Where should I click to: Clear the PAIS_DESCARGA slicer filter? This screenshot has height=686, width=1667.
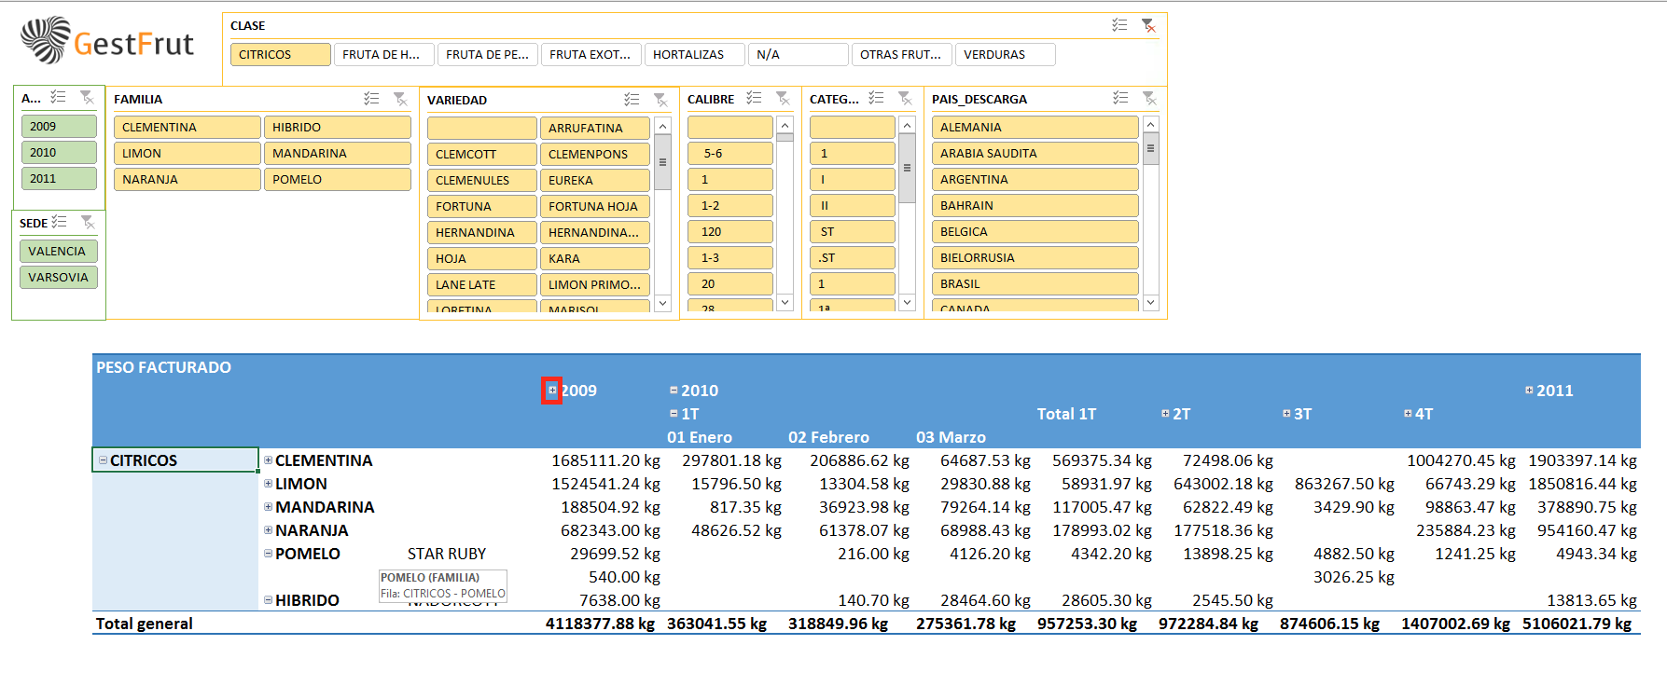[x=1149, y=99]
